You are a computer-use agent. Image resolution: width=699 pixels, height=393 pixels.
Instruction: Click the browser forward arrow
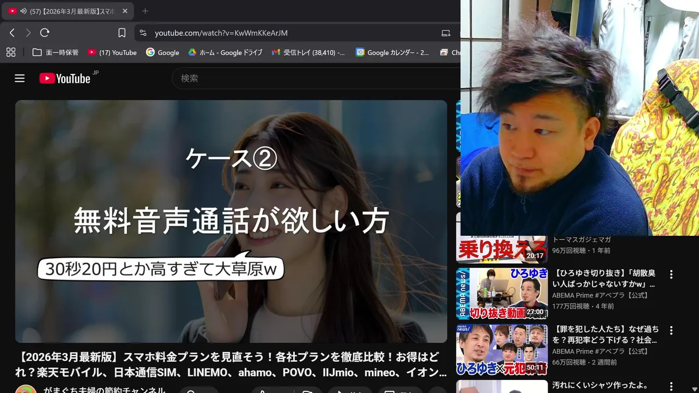(28, 33)
